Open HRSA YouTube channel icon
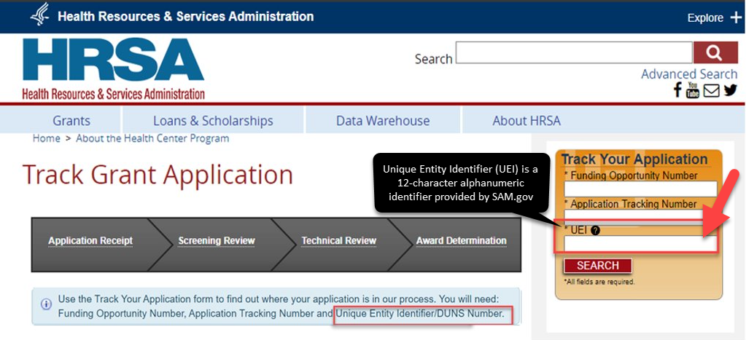 pos(693,90)
